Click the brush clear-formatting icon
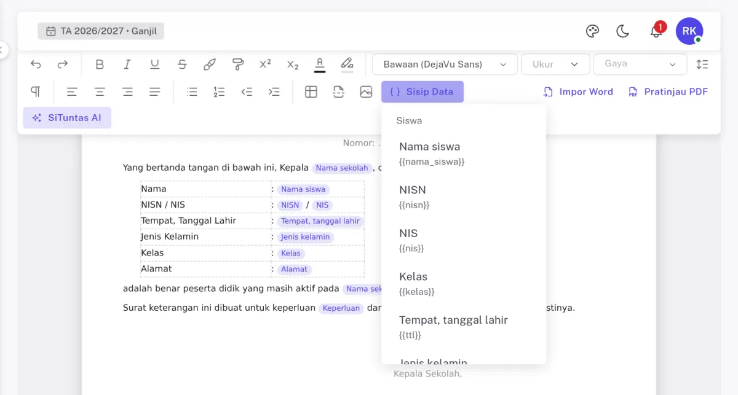Viewport: 738px width, 395px height. pos(210,65)
